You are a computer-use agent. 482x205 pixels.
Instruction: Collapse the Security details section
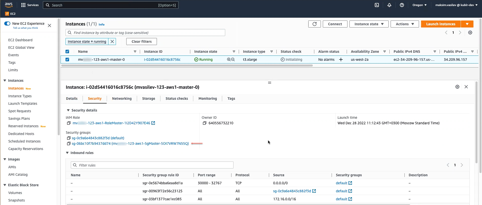click(68, 110)
